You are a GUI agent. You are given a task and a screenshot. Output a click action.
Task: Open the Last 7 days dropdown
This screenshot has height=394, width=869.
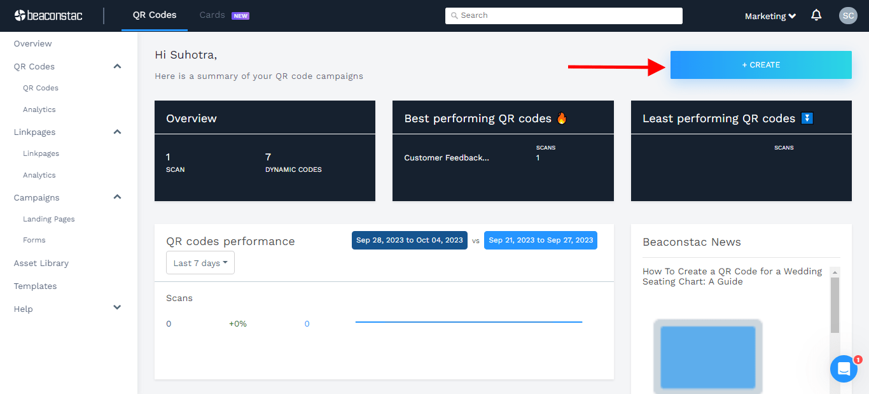pyautogui.click(x=200, y=263)
